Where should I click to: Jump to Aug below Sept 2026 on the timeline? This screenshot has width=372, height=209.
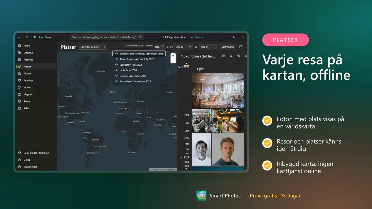(187, 115)
